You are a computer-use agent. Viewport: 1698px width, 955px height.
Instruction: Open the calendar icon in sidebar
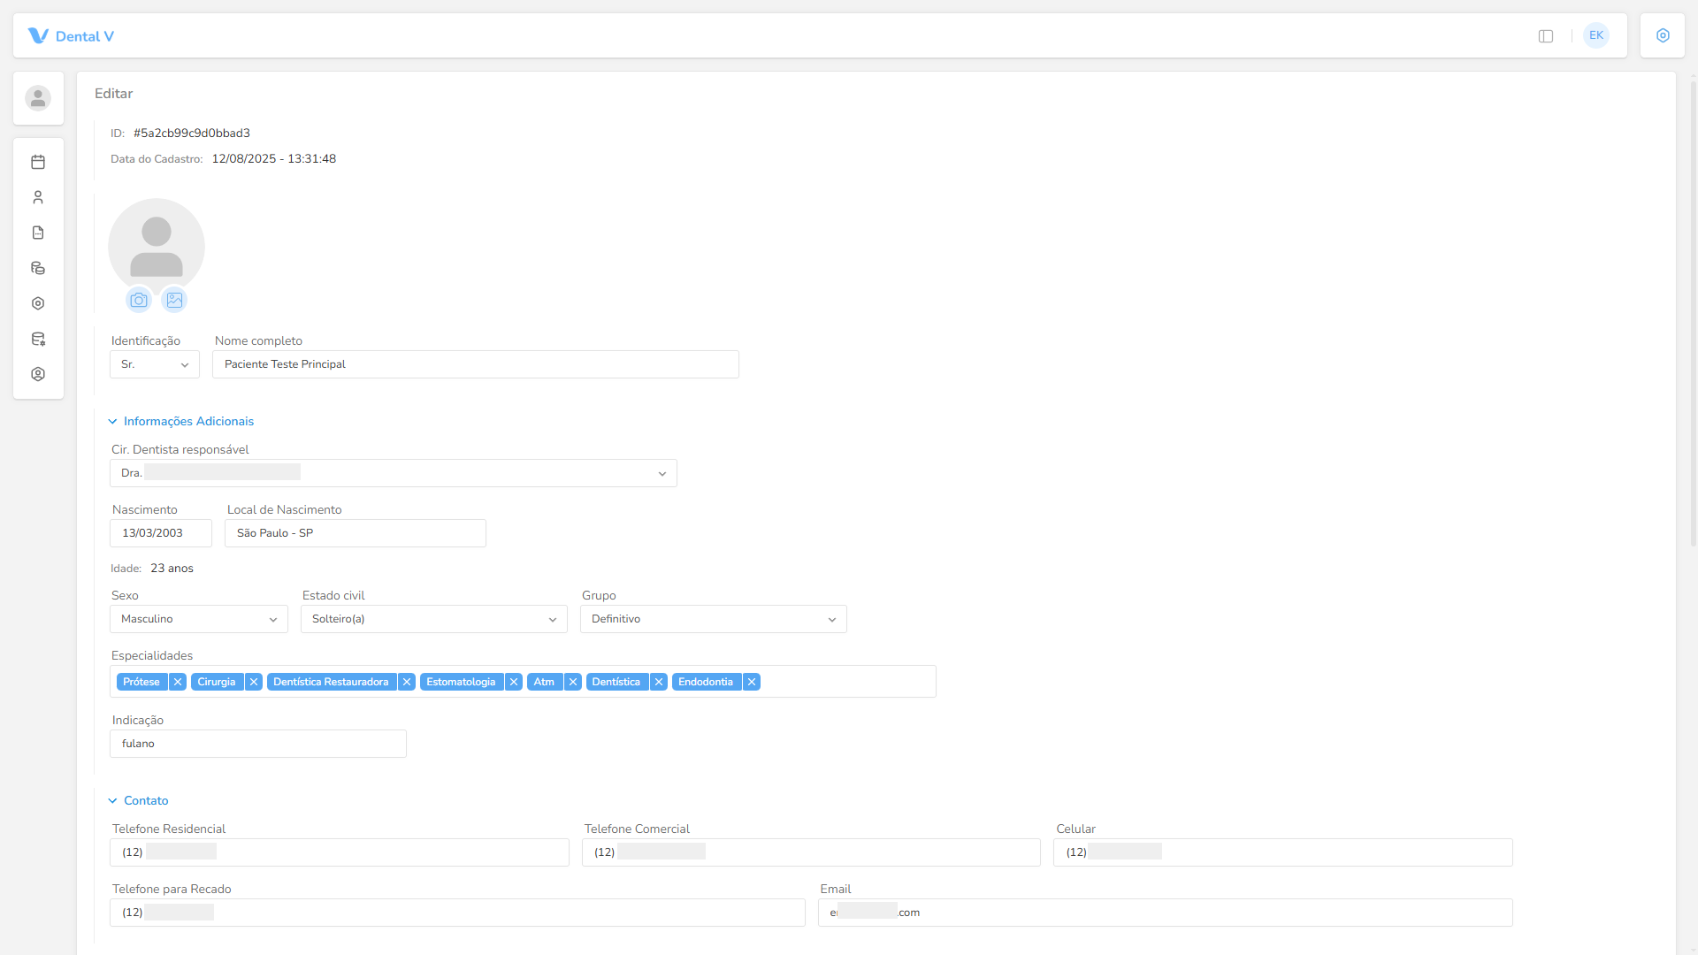tap(38, 162)
